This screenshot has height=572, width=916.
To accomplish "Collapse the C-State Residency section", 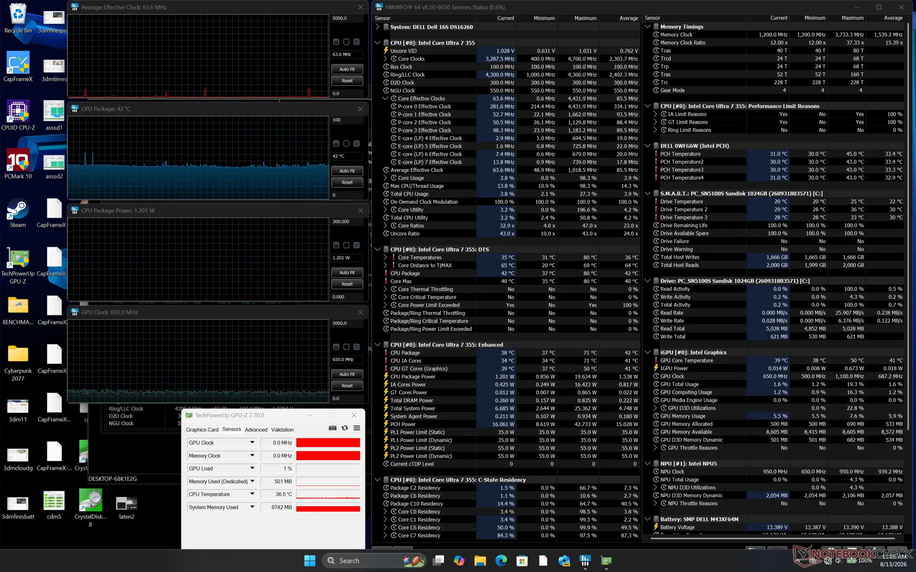I will coord(377,480).
